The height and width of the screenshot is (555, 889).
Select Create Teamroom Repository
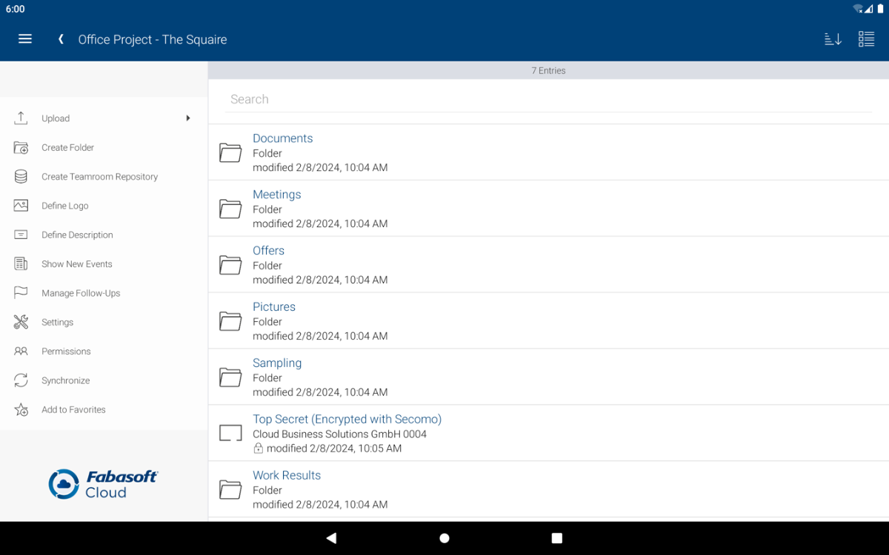point(104,177)
